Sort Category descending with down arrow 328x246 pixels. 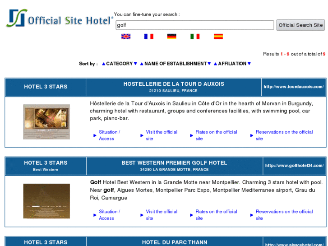135,64
